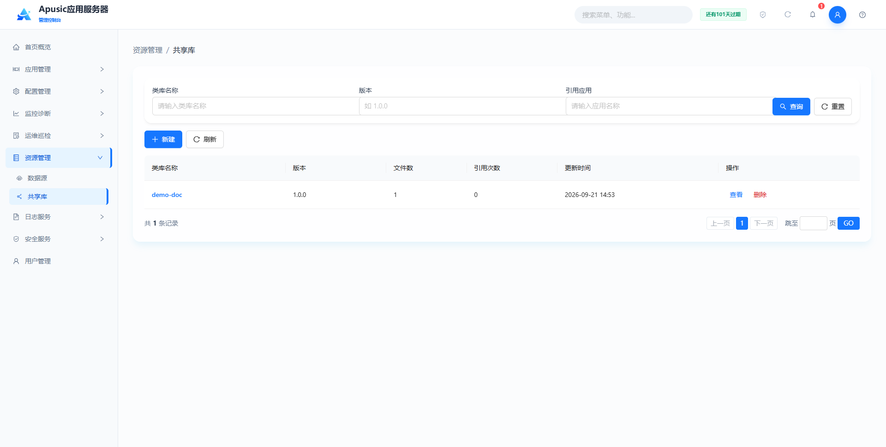
Task: Click the 用户管理 person icon
Action: click(x=16, y=261)
